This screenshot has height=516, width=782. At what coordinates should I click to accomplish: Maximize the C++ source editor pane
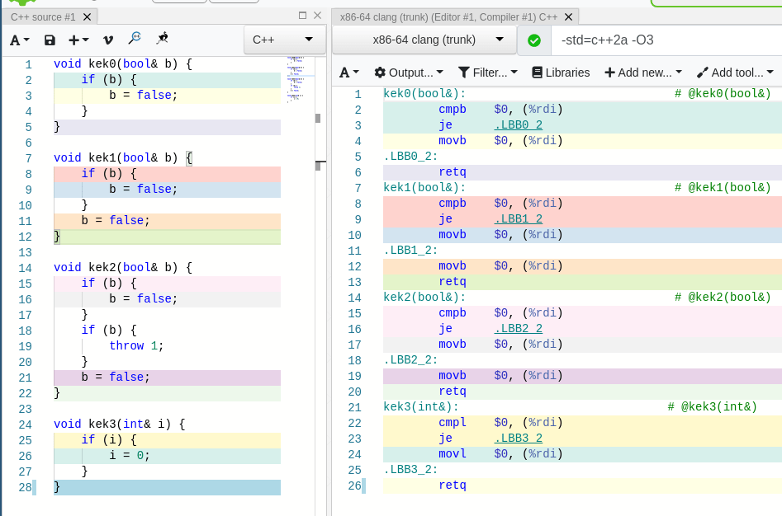pos(302,16)
